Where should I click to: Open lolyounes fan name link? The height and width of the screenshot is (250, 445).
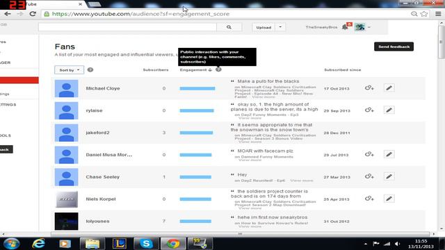tap(97, 221)
